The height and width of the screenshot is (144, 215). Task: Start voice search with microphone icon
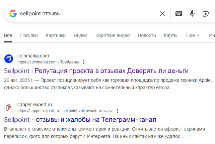(x=192, y=14)
